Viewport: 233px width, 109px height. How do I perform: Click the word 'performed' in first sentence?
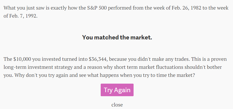click(120, 8)
